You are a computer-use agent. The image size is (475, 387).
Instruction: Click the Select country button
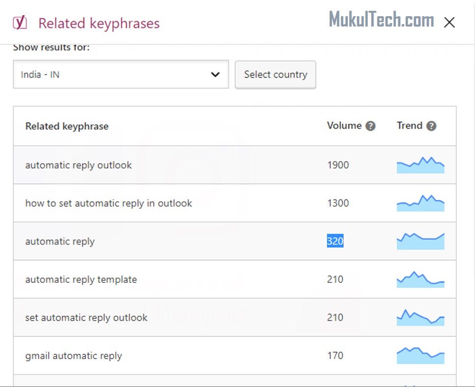[275, 75]
